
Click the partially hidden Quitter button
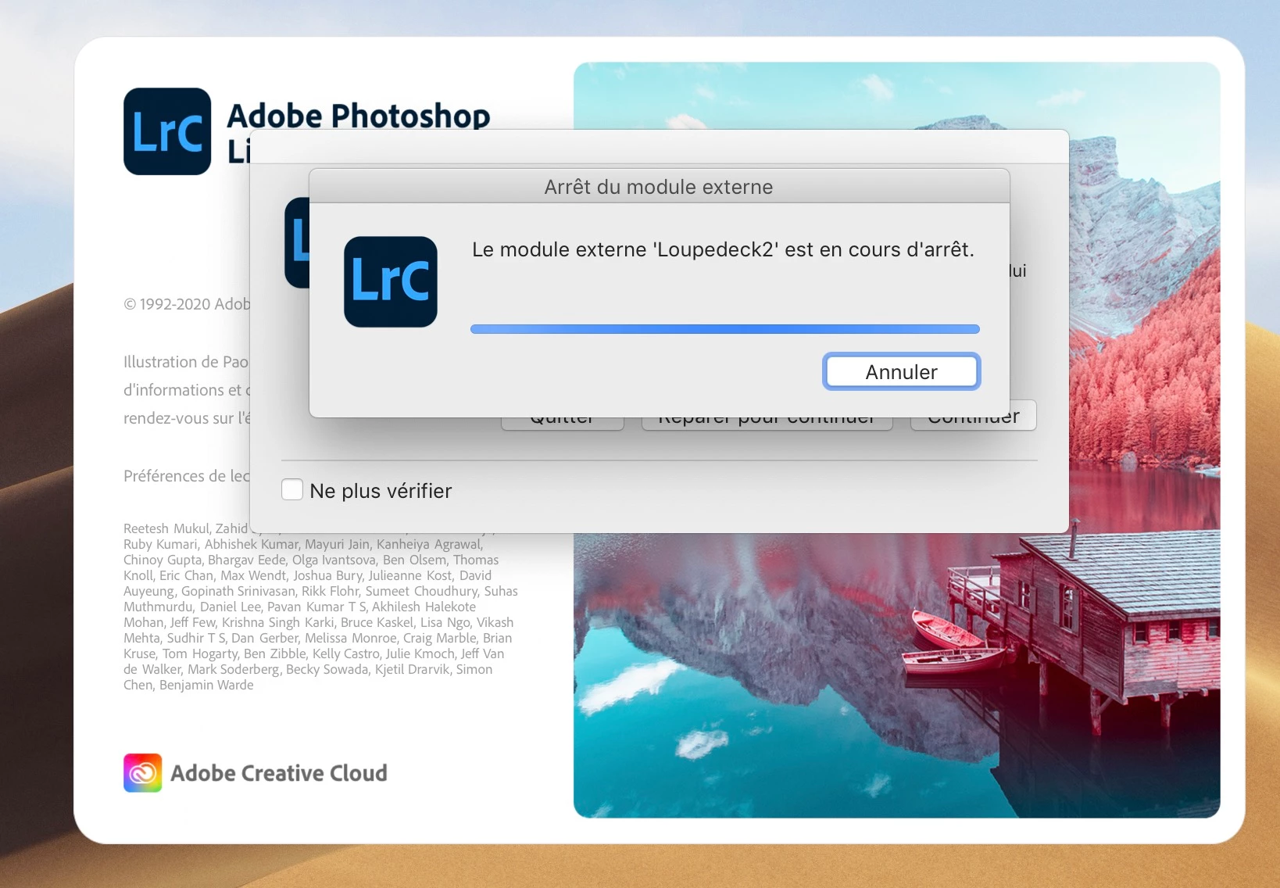(562, 423)
